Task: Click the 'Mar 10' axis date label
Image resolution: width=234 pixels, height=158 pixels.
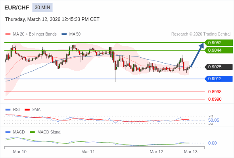Action: (20, 152)
